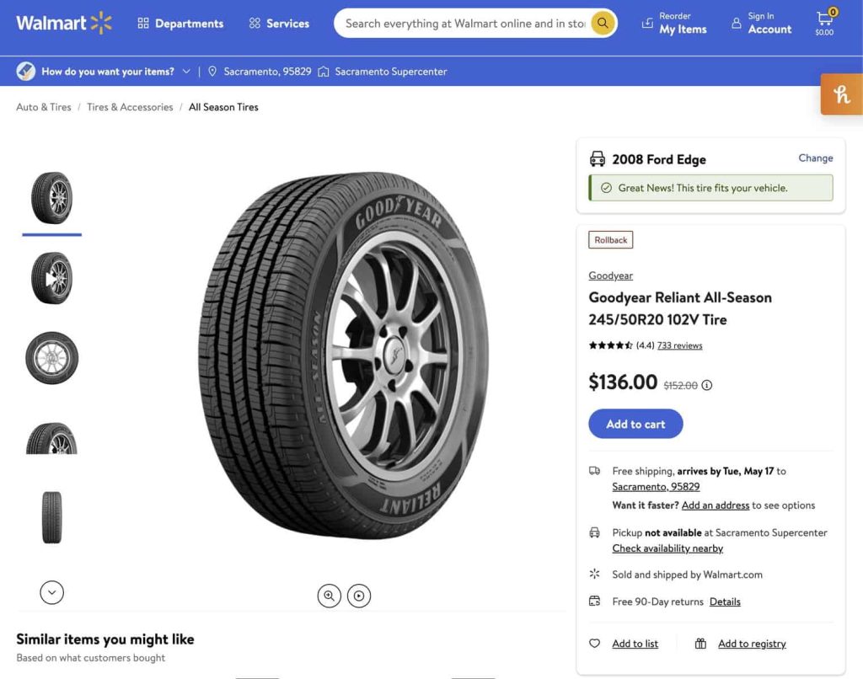The image size is (863, 679).
Task: Click the heart icon beside Add to list
Action: coord(595,643)
